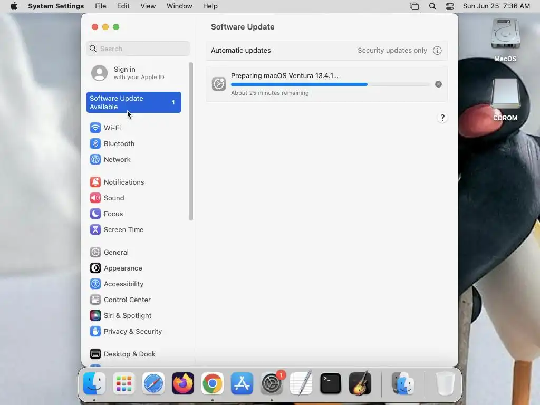Open Finder from the Dock
This screenshot has height=405, width=540.
(x=94, y=383)
